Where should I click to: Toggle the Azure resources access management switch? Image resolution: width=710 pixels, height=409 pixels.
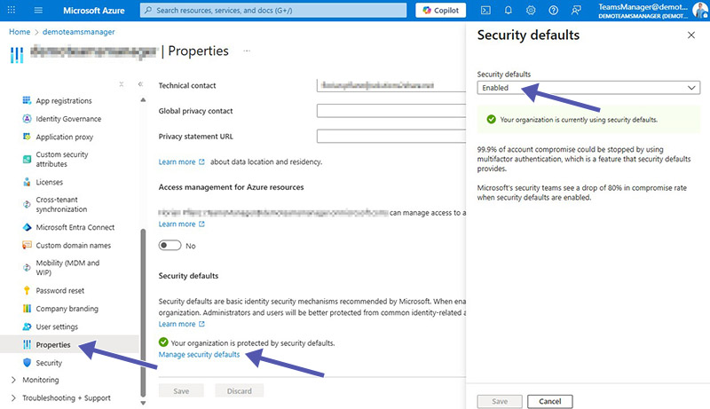pyautogui.click(x=170, y=245)
